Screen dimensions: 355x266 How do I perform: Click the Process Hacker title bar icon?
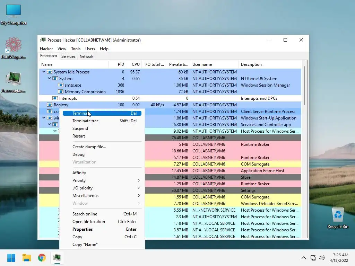point(43,40)
